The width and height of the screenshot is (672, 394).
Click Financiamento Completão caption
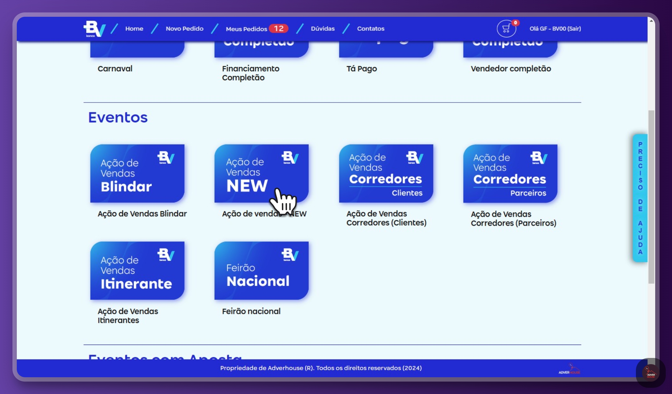[251, 73]
